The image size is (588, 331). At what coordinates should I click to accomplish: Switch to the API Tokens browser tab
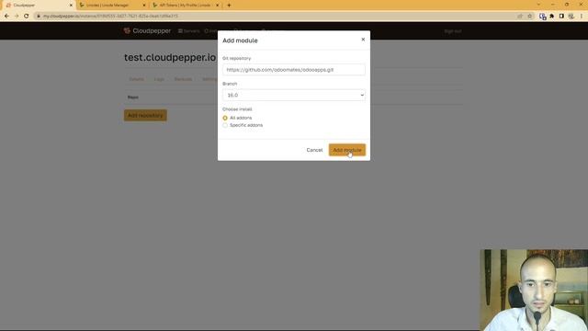pyautogui.click(x=185, y=6)
